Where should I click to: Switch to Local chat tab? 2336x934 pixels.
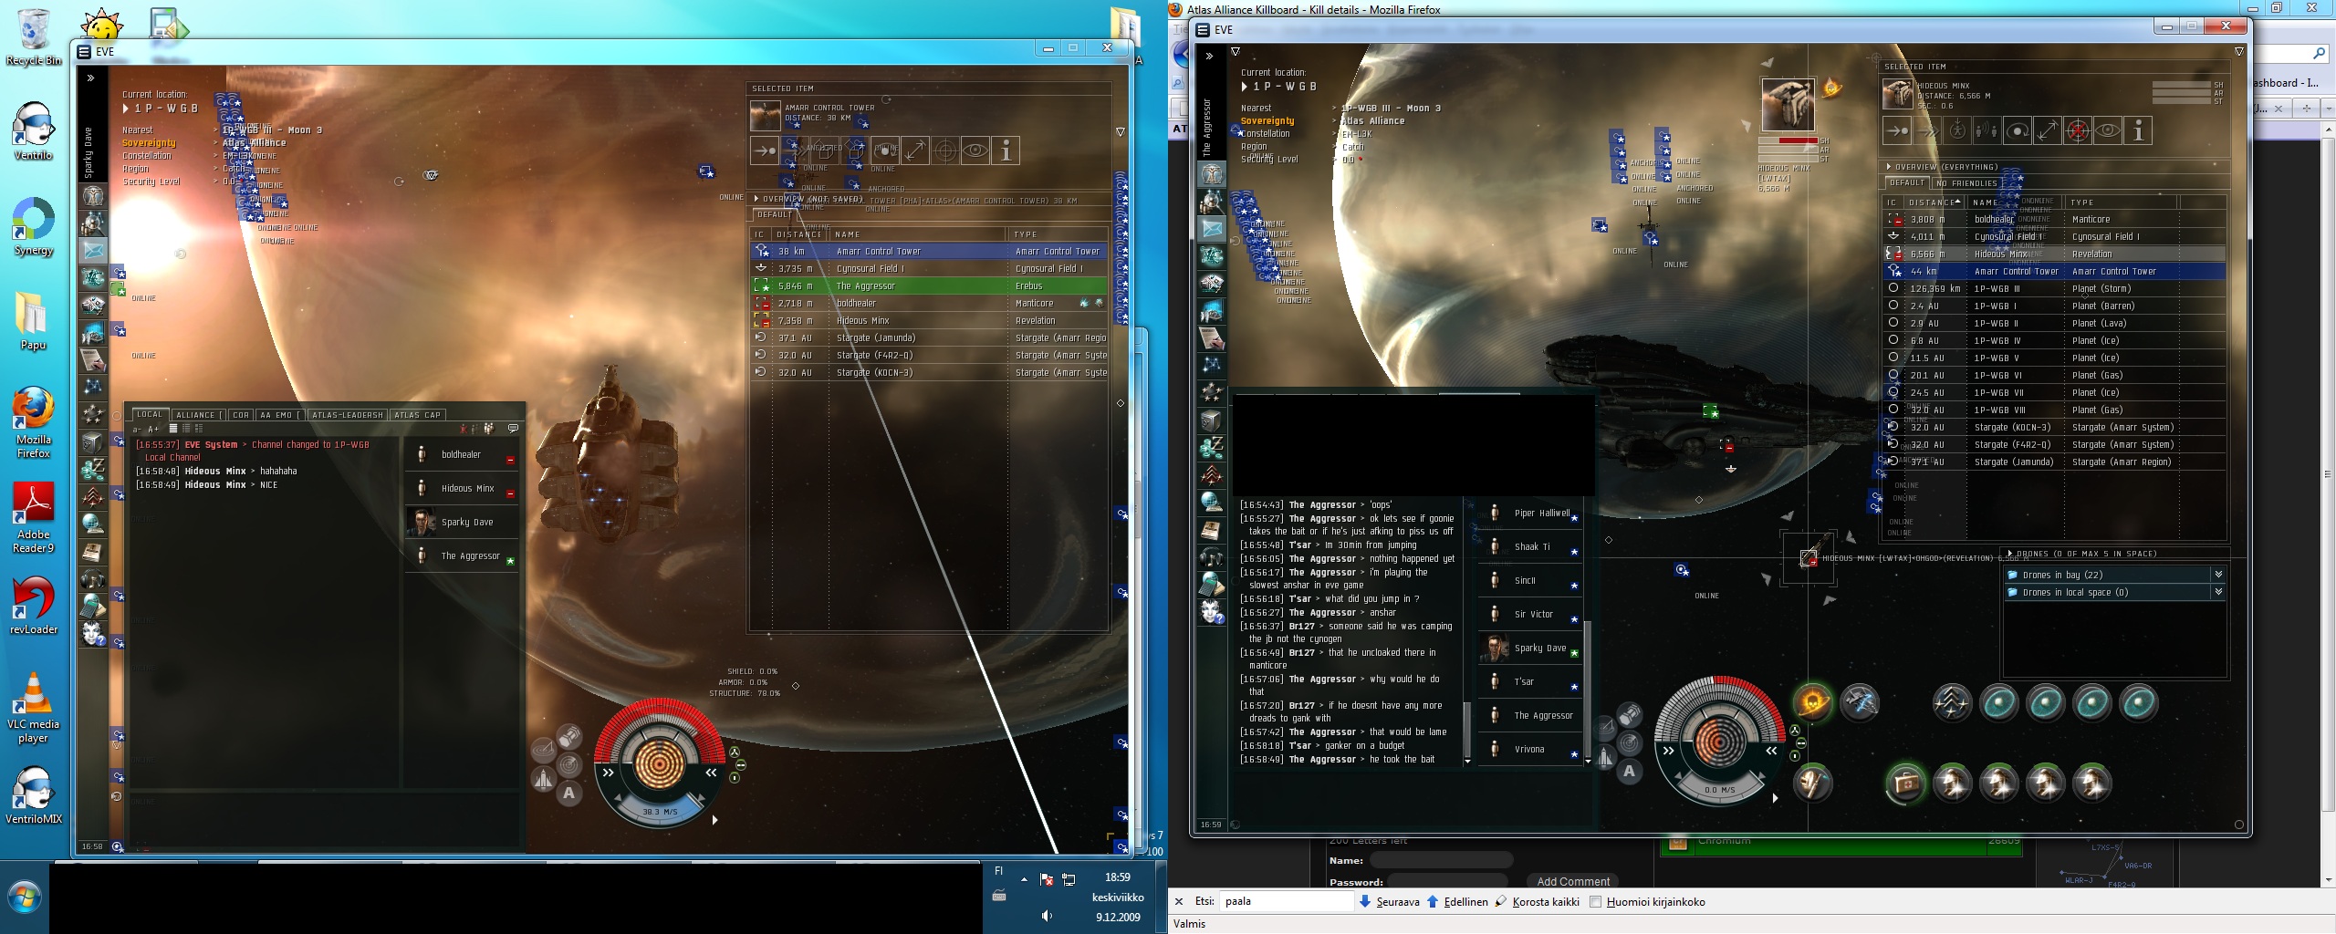pyautogui.click(x=150, y=414)
